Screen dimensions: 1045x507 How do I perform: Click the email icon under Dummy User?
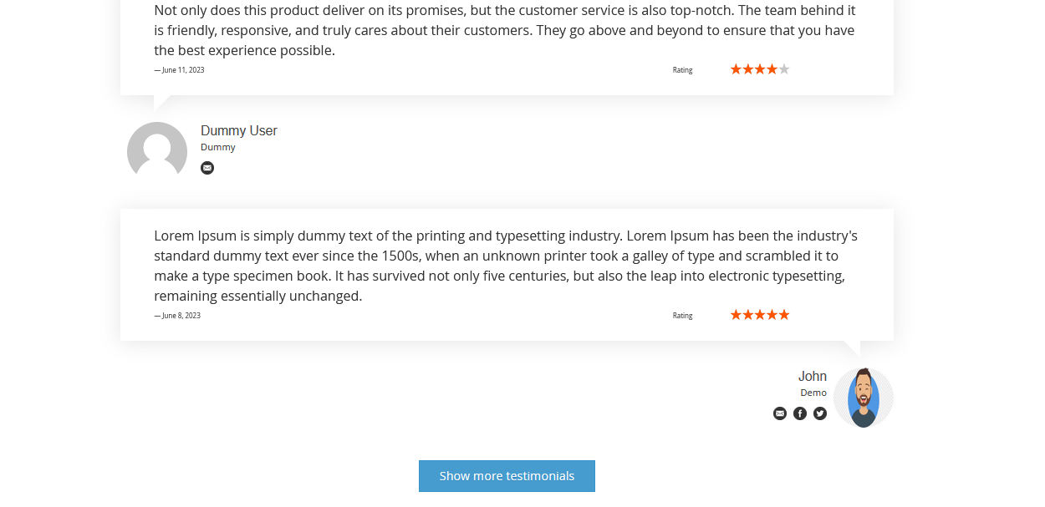click(x=207, y=168)
